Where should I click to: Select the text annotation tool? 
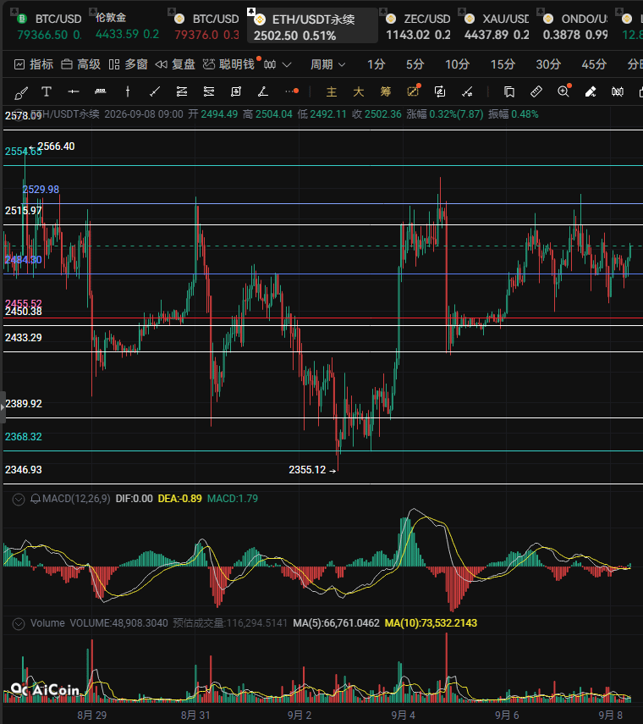47,92
